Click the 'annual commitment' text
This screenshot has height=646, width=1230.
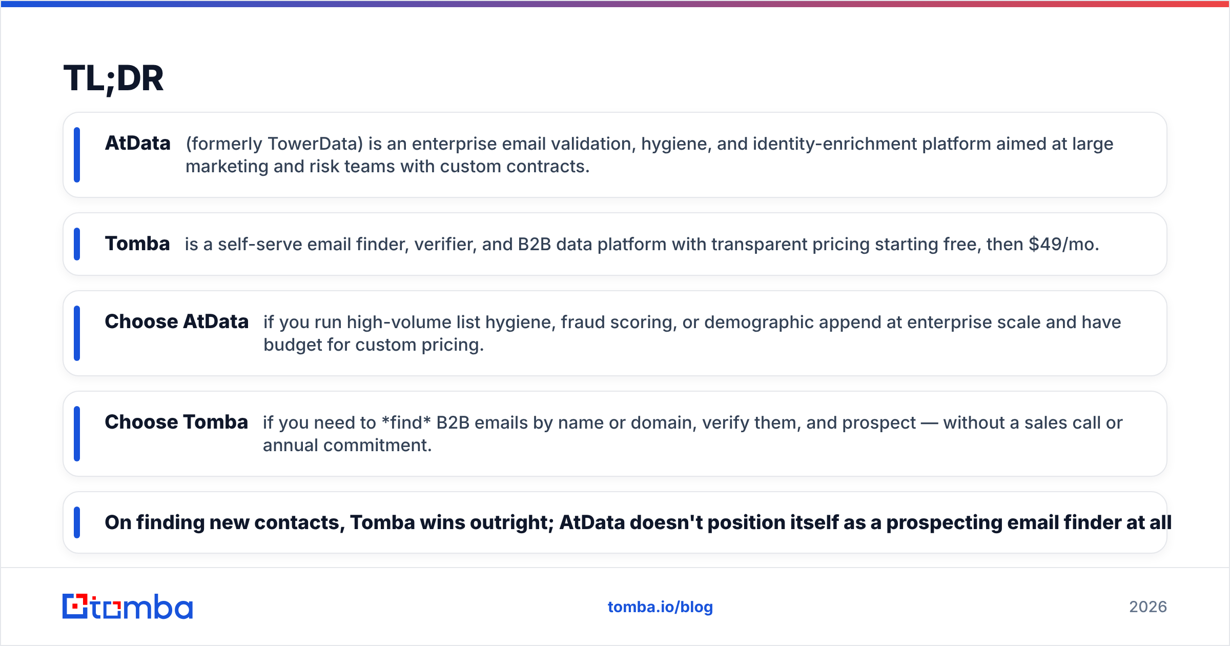pos(347,446)
